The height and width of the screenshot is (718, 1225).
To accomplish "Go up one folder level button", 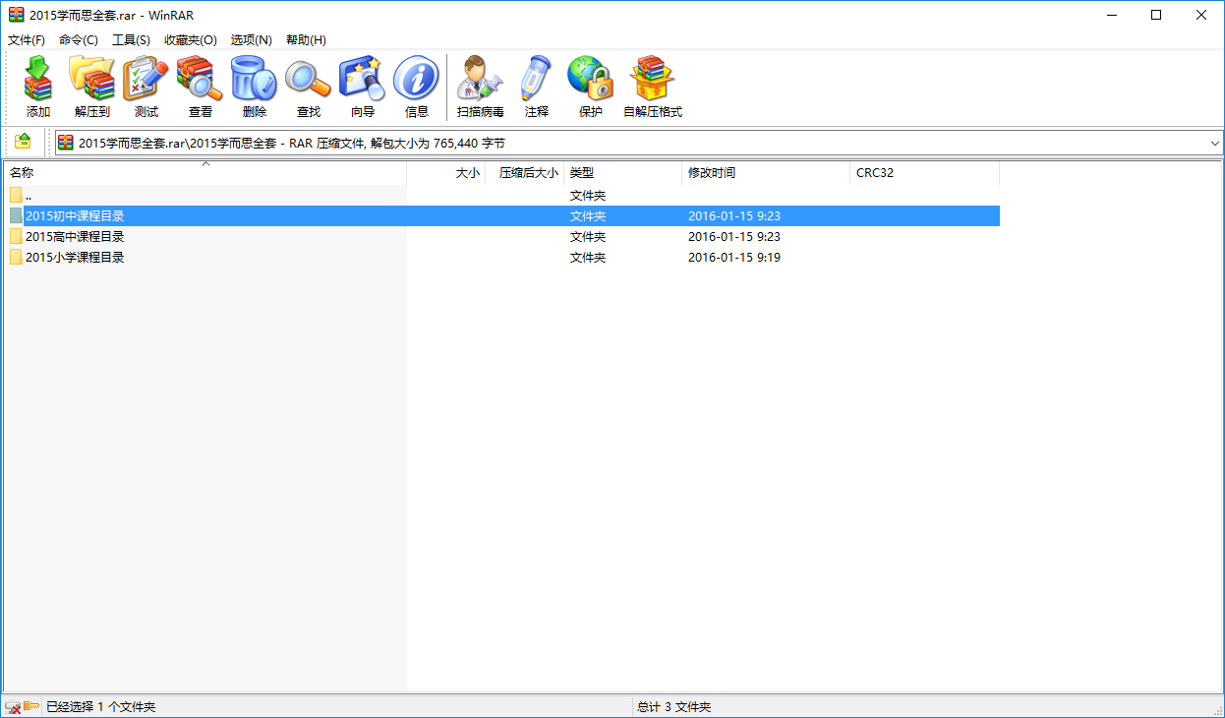I will click(x=23, y=143).
